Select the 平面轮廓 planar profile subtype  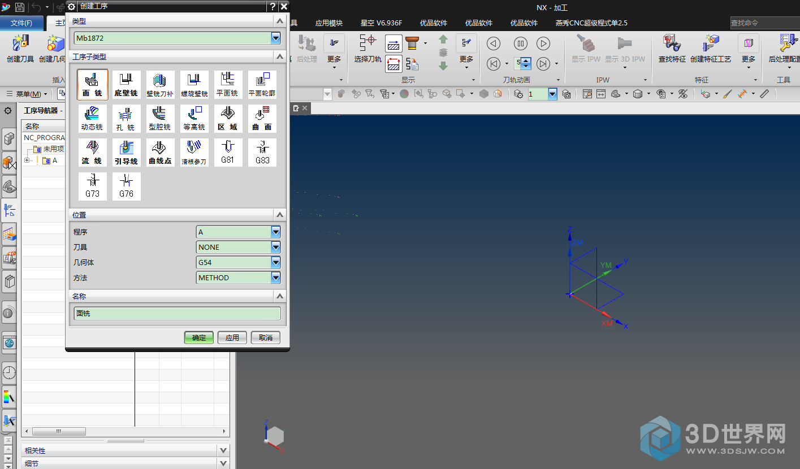click(262, 85)
